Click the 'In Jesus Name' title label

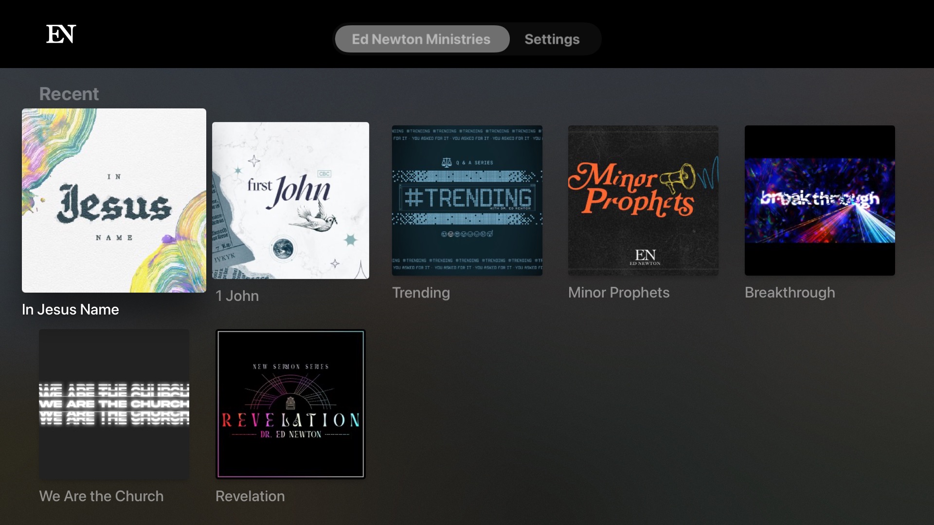(x=71, y=310)
